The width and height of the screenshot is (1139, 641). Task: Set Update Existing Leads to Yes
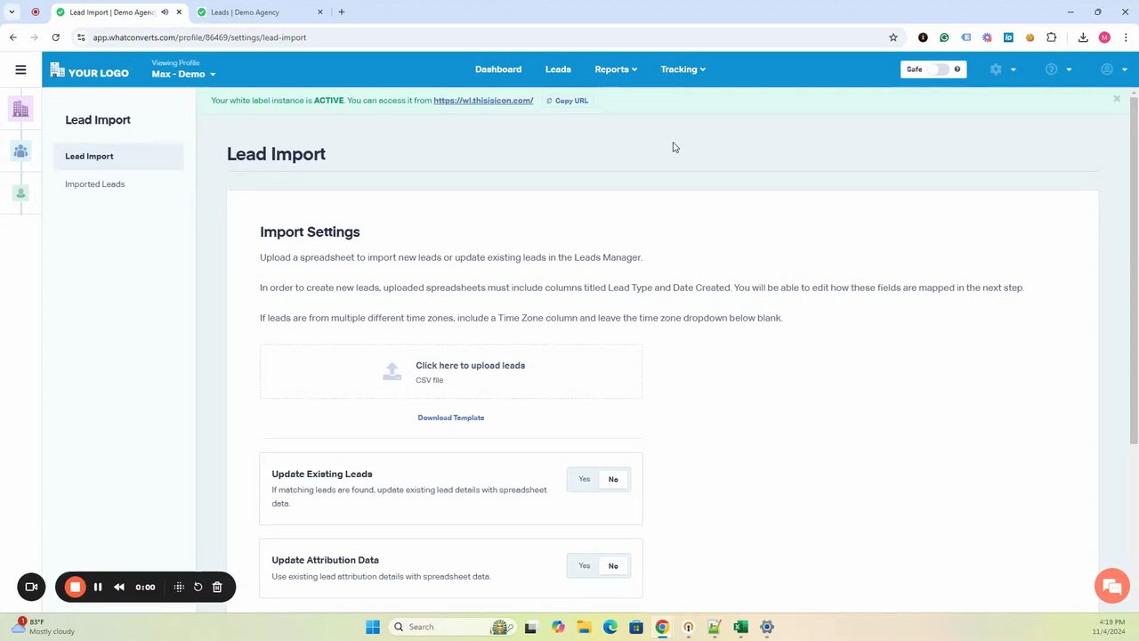click(x=584, y=479)
